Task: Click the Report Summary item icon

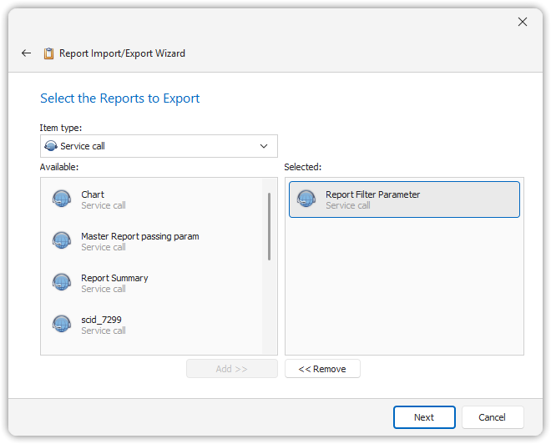Action: (62, 282)
